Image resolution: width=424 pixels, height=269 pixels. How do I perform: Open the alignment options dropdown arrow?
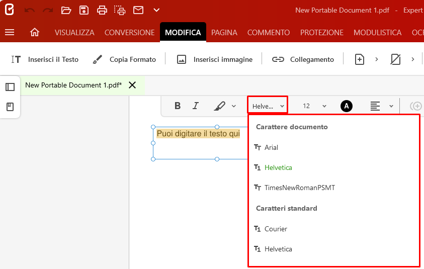pyautogui.click(x=391, y=106)
